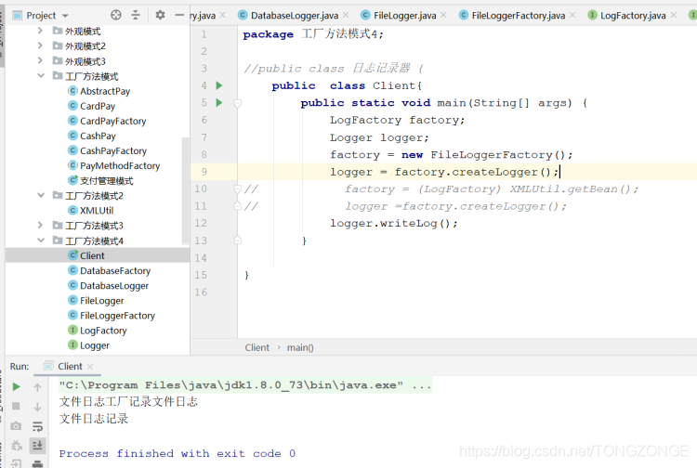The width and height of the screenshot is (697, 468).
Task: Run main method from line 5 gutter arrow
Action: 218,102
